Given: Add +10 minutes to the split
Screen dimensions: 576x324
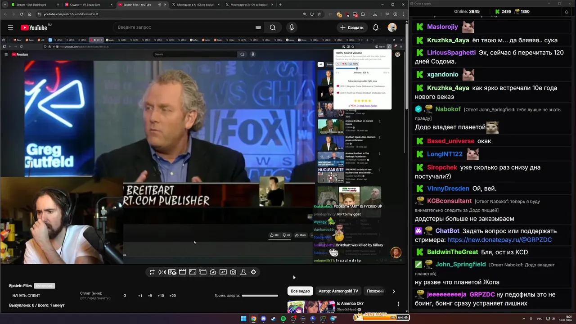Looking at the screenshot, I should [161, 296].
